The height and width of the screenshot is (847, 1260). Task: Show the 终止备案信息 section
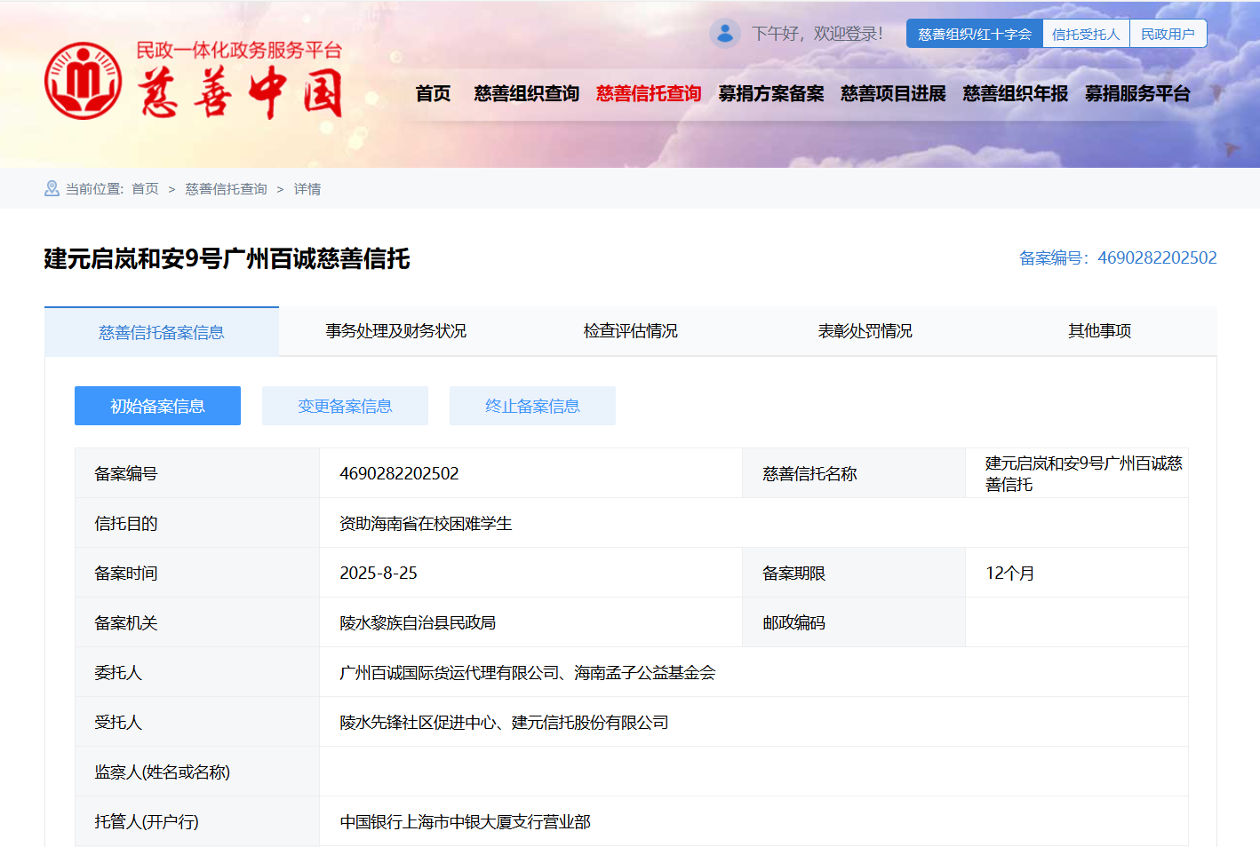[532, 406]
